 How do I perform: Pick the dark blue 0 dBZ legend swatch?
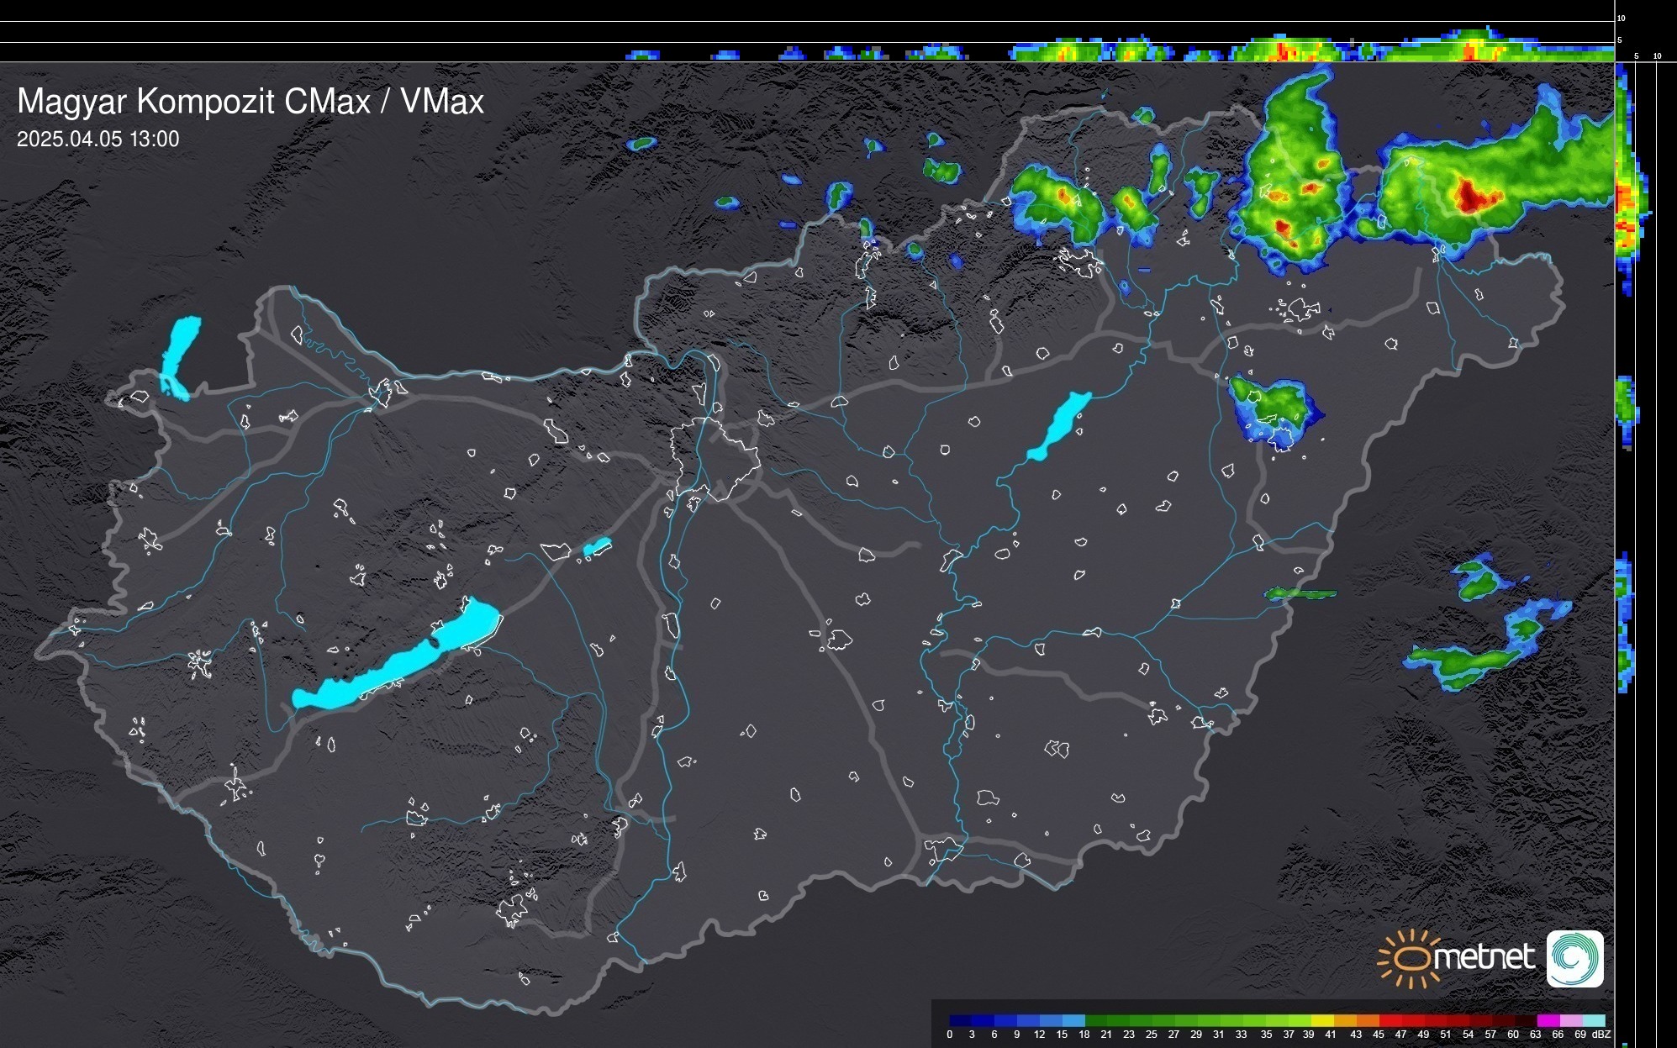coord(961,1020)
